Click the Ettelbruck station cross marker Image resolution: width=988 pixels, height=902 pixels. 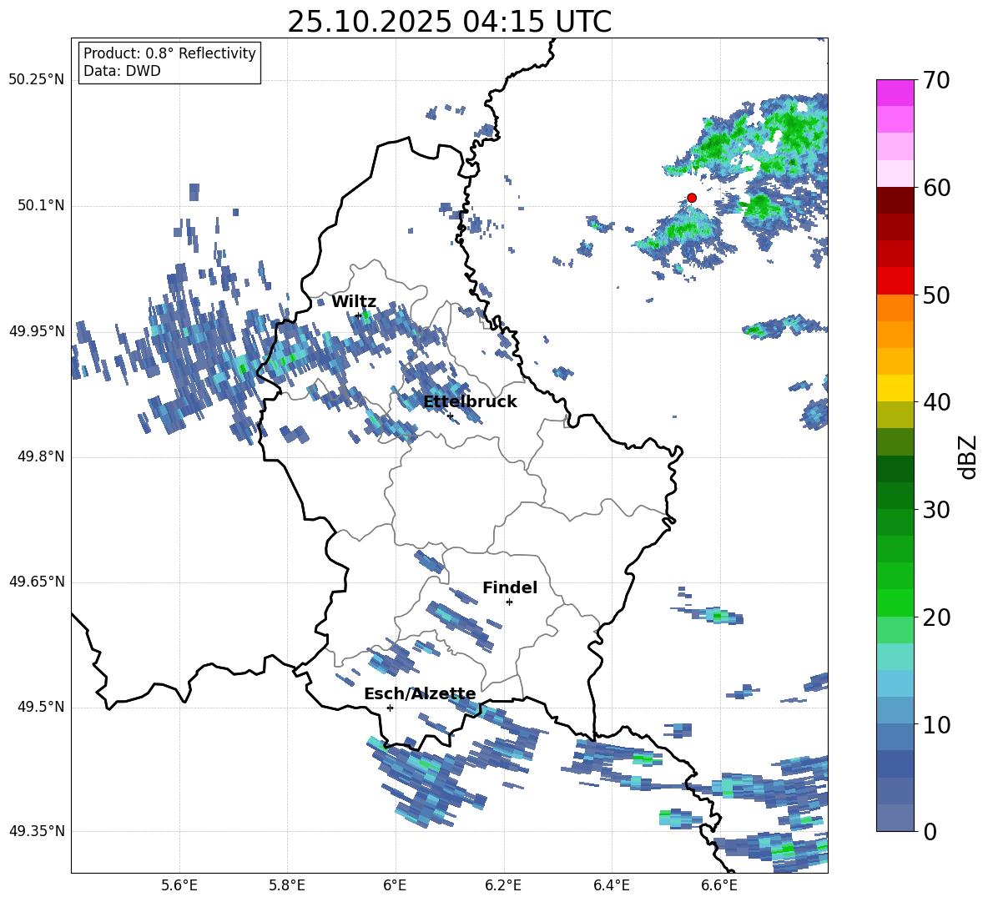coord(450,416)
